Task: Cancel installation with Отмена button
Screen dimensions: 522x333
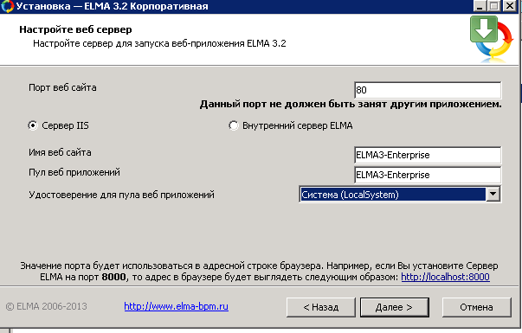Action: (x=476, y=307)
